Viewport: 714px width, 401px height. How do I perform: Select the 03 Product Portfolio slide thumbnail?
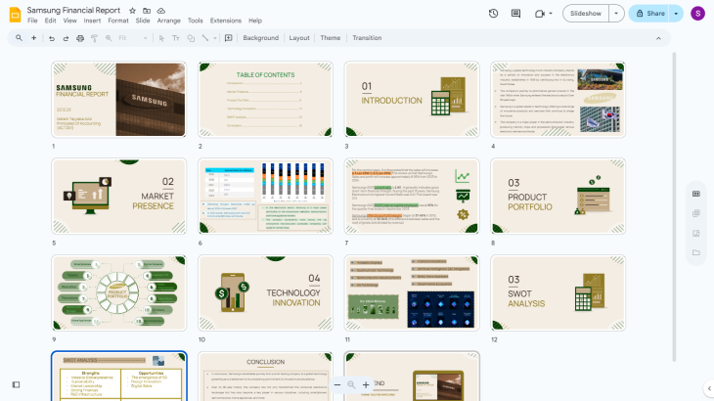click(558, 197)
